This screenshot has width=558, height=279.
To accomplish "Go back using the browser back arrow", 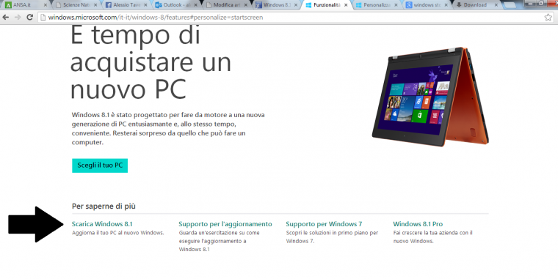I will [x=6, y=17].
